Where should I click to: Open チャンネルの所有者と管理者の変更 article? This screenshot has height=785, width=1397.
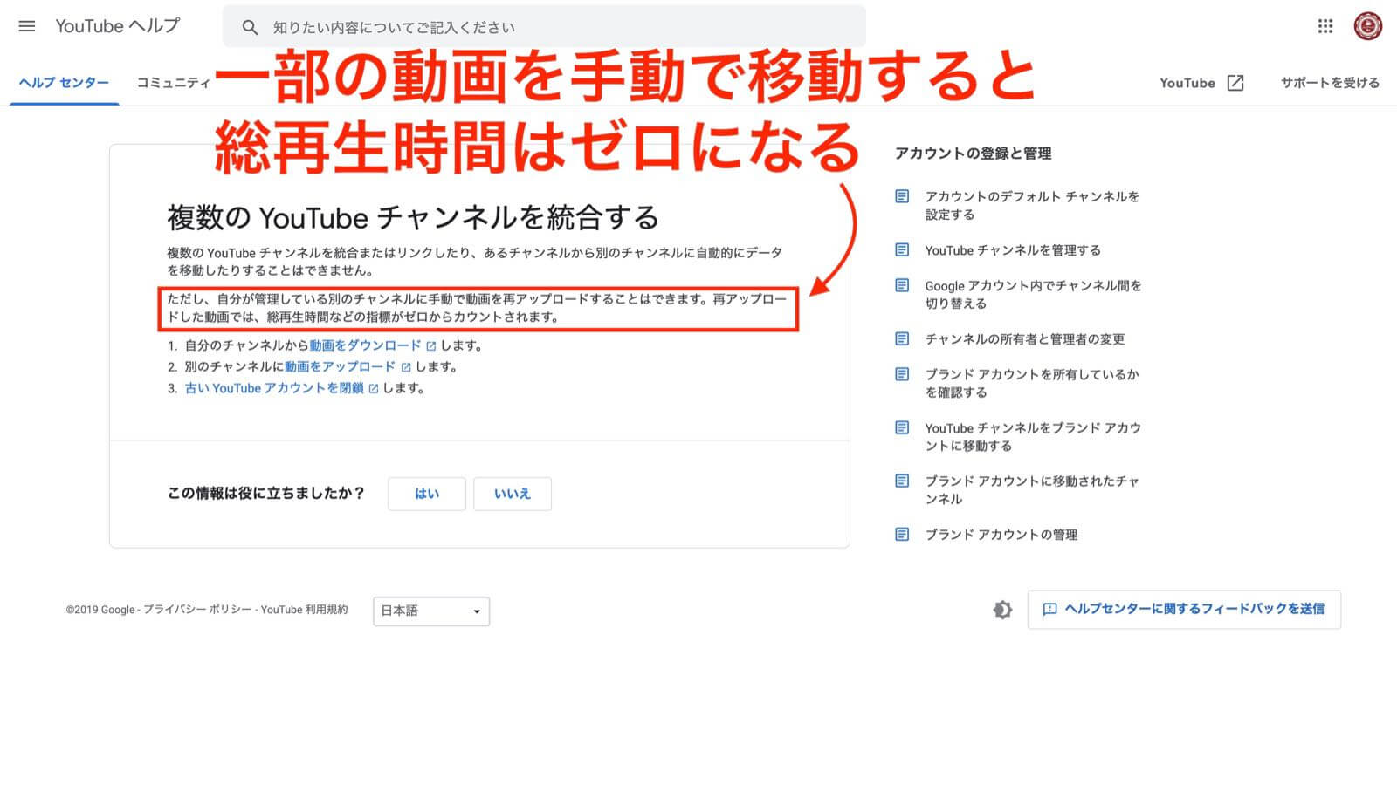1025,339
